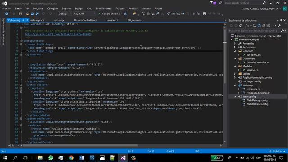Click the feedback icon in title bar
This screenshot has width=288, height=162.
tap(220, 3)
